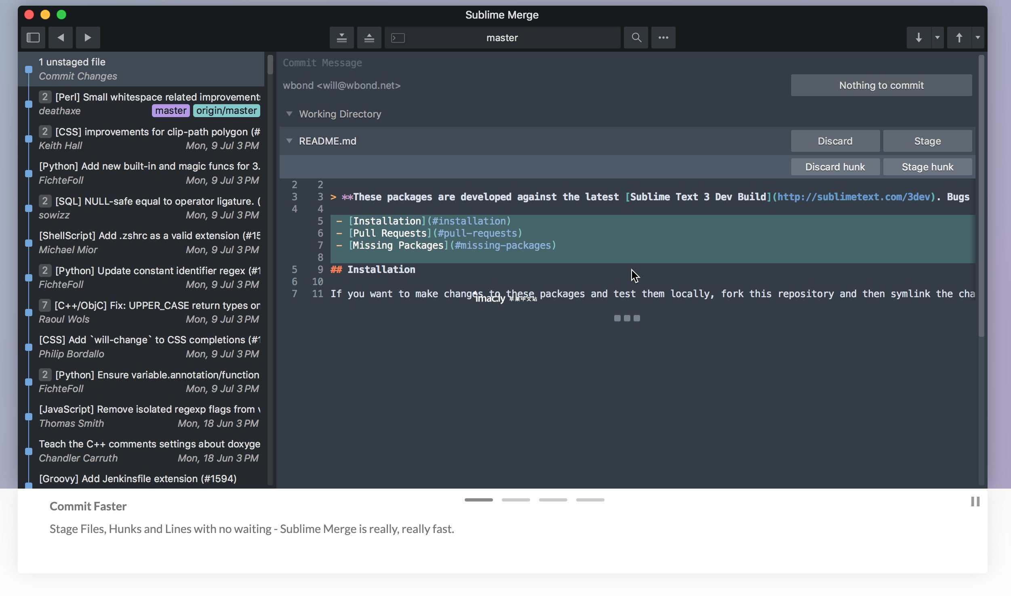
Task: Switch to the second slide indicator
Action: point(516,500)
